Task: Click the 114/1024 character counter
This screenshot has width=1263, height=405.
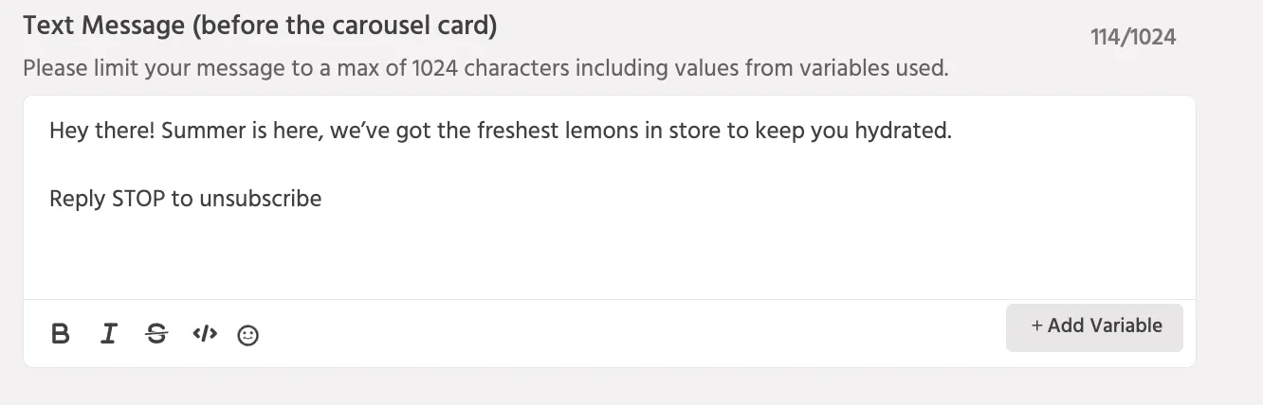Action: click(1133, 38)
